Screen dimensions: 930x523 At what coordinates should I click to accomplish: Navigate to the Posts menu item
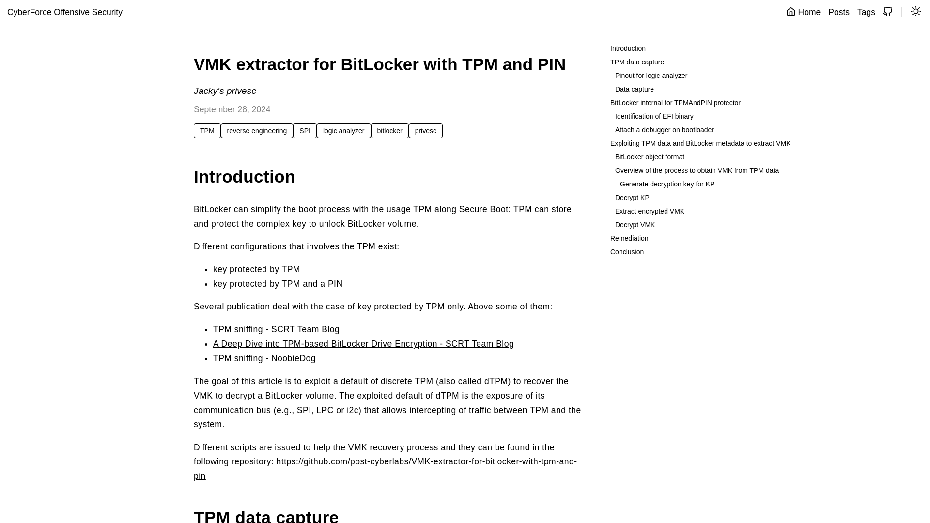(838, 12)
